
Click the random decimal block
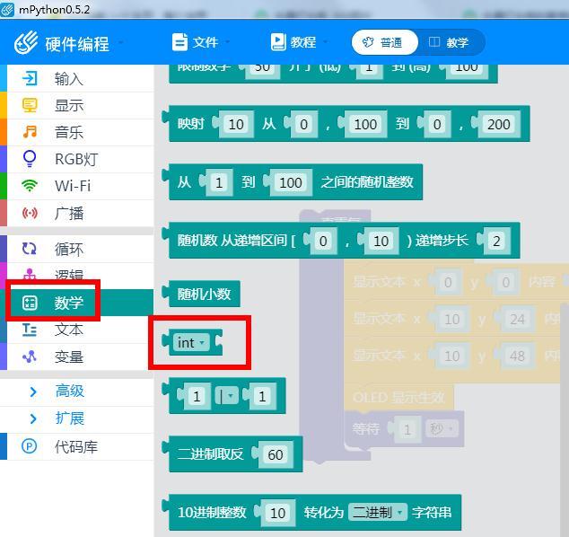(205, 294)
